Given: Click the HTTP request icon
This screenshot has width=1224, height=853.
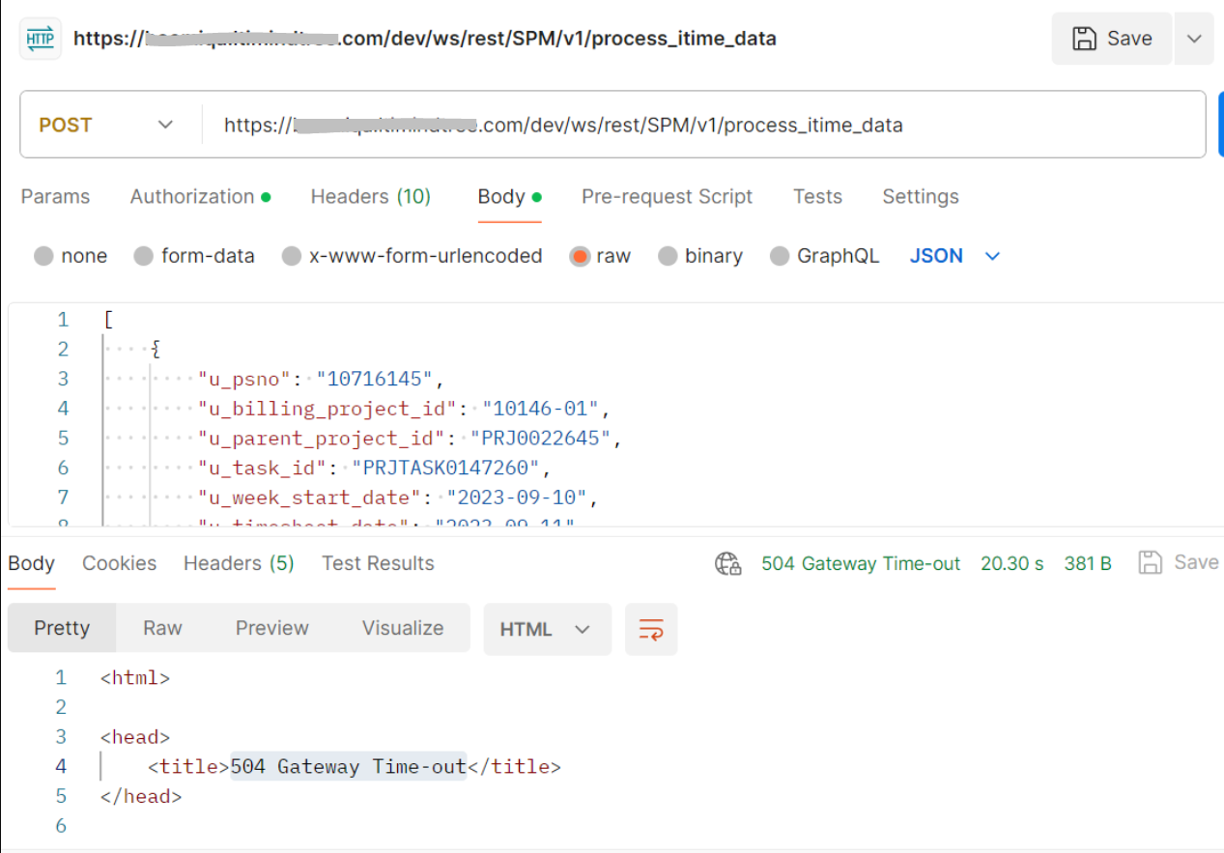Looking at the screenshot, I should point(40,39).
